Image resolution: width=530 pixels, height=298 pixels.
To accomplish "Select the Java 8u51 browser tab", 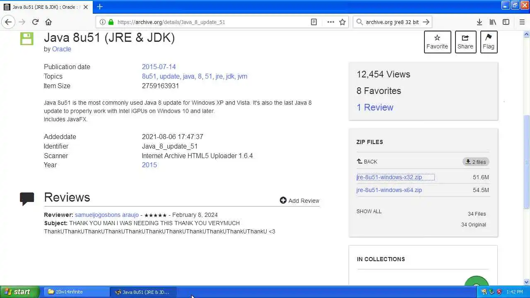I will (46, 7).
